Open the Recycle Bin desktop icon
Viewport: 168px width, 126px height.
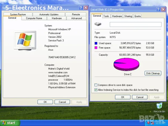click(159, 106)
